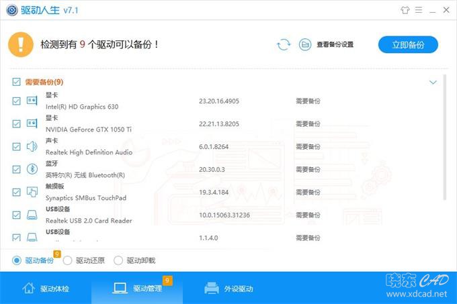This screenshot has width=457, height=304.
Task: Uncheck the Bluetooth driver checkbox
Action: pos(16,169)
